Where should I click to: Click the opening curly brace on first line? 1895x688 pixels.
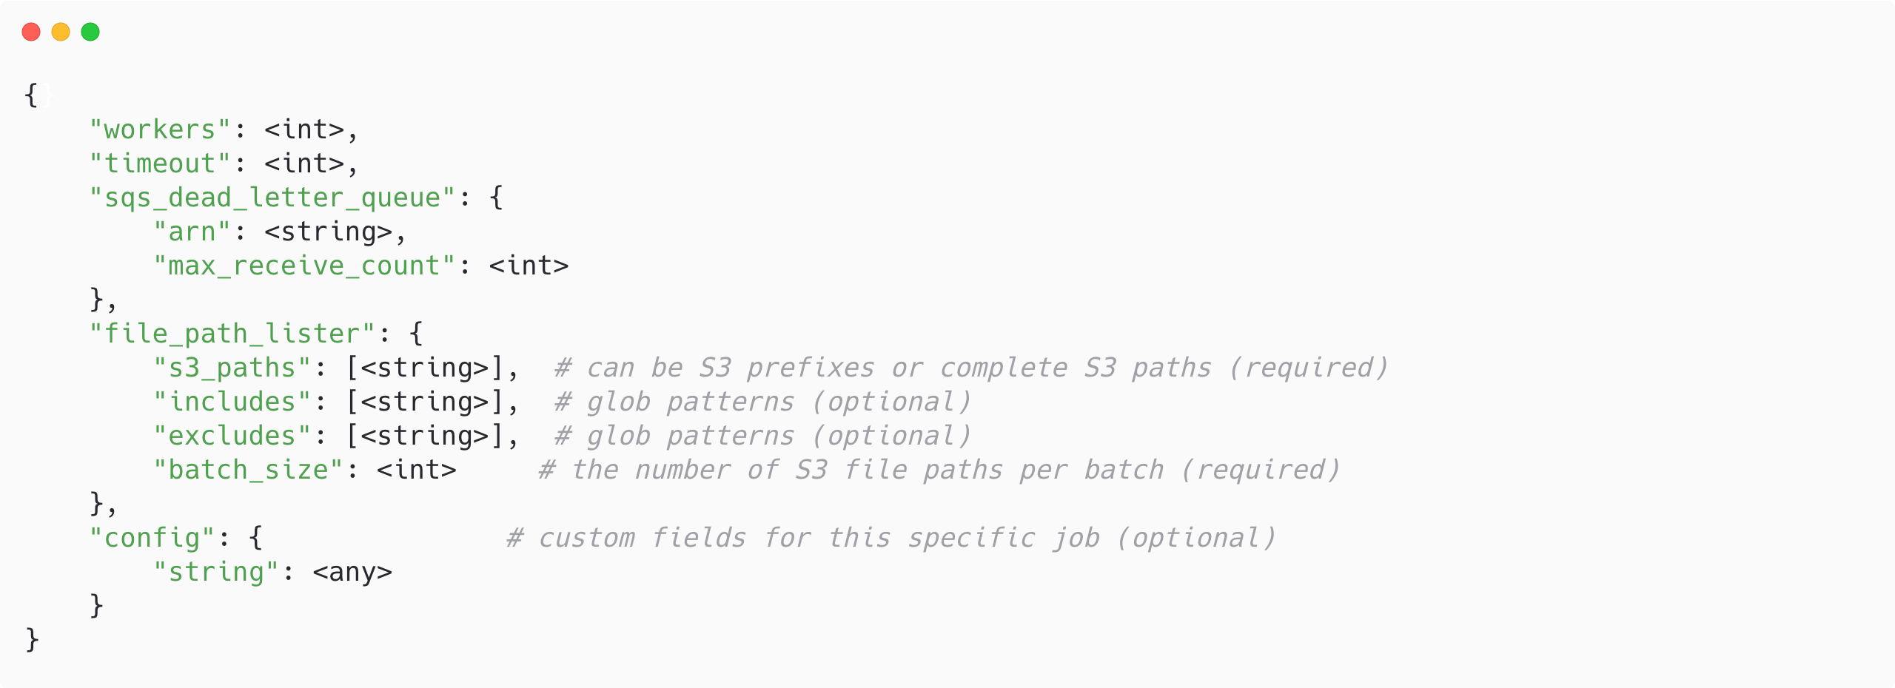tap(30, 95)
